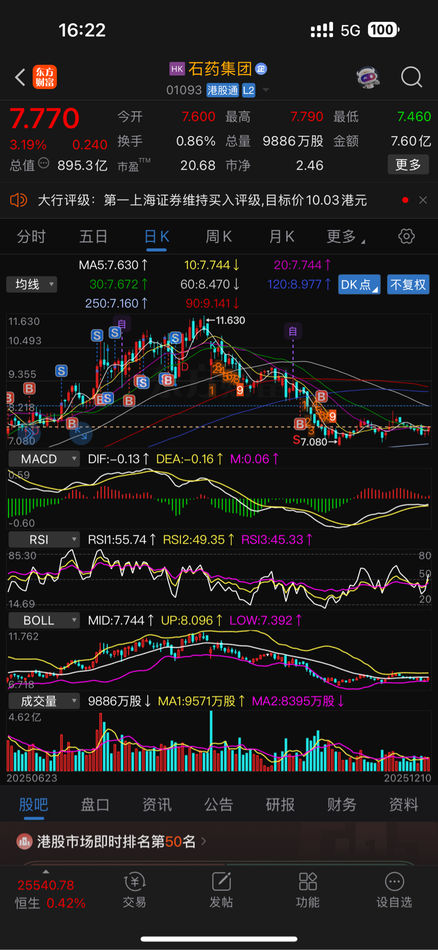438x950 pixels.
Task: Open the 均线 indicator dropdown
Action: coord(32,284)
